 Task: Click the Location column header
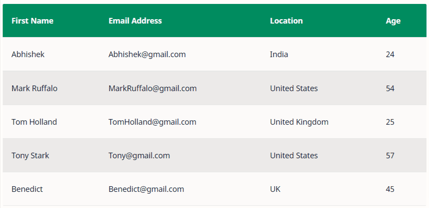(287, 21)
